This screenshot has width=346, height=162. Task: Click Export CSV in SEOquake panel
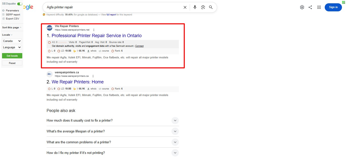point(12,19)
